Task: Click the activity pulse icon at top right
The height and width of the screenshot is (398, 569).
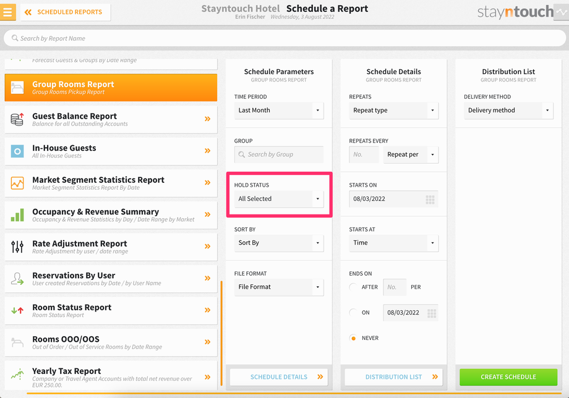Action: (562, 12)
